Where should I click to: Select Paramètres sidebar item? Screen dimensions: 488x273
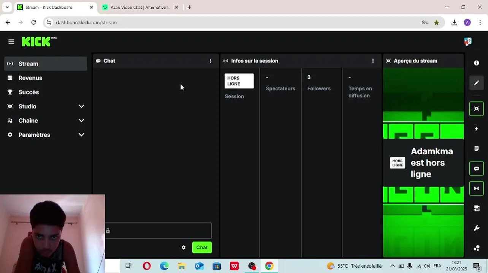[x=46, y=135]
